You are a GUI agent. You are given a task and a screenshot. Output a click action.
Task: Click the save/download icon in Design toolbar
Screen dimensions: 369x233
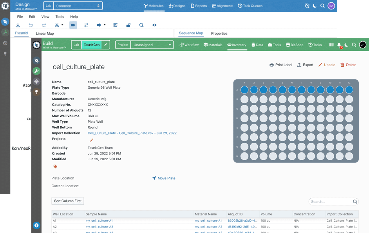[x=18, y=25]
